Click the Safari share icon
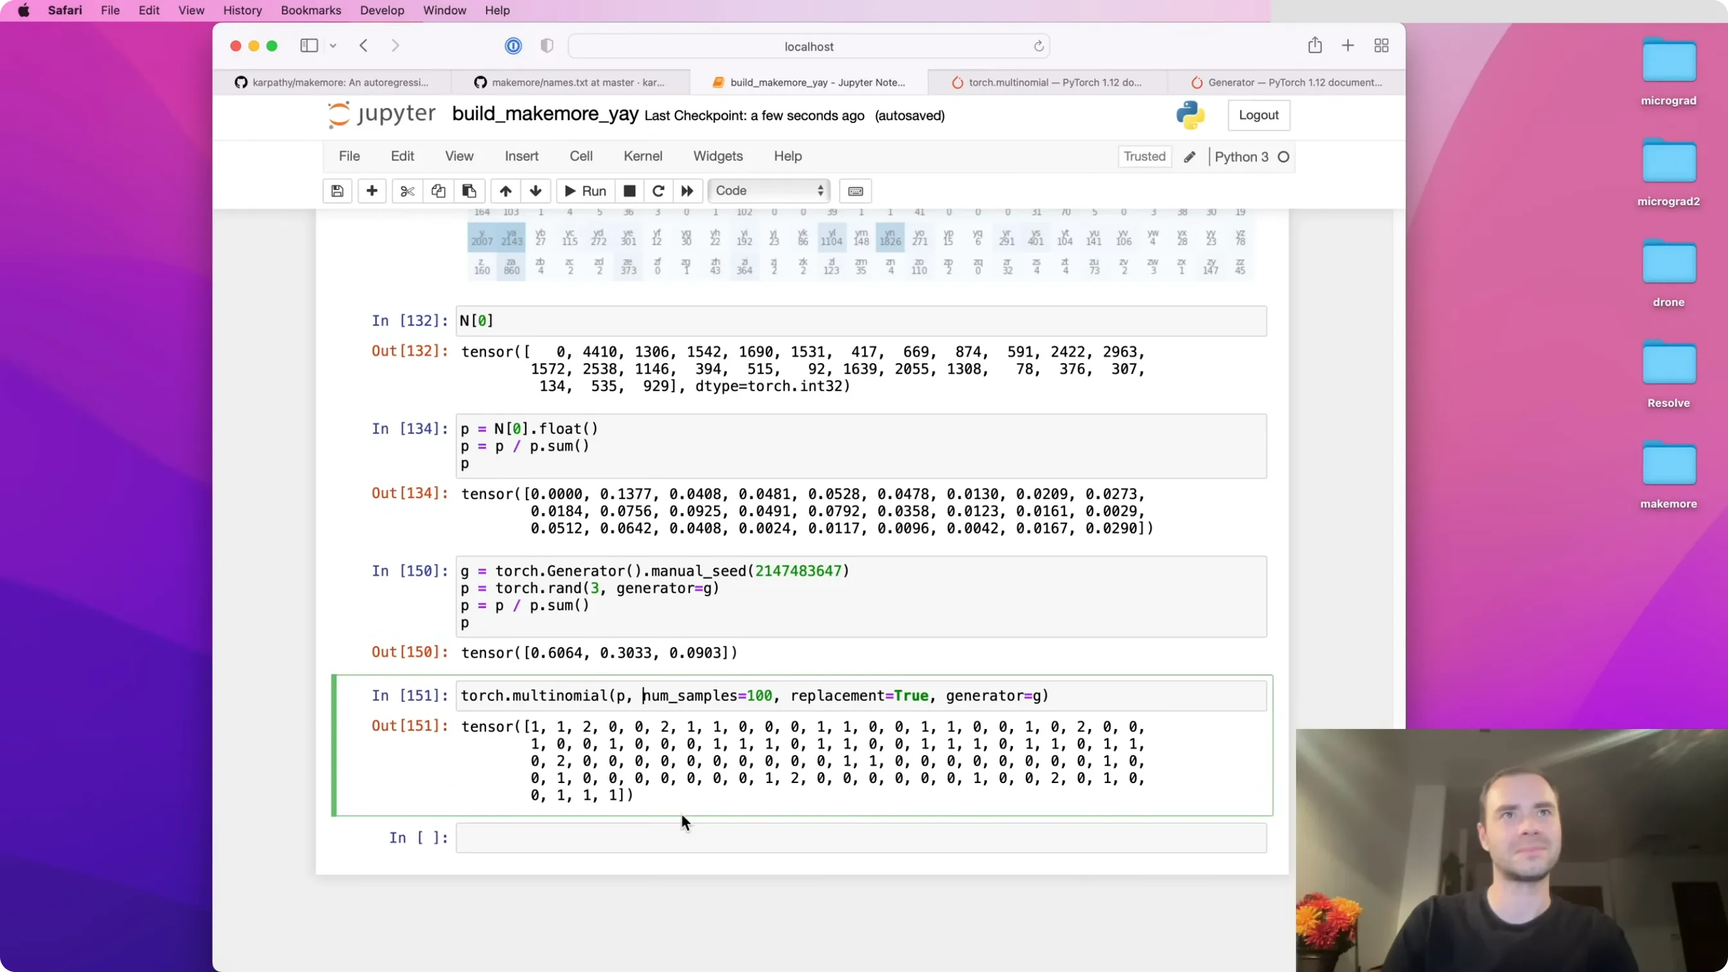Viewport: 1728px width, 972px height. (1315, 46)
